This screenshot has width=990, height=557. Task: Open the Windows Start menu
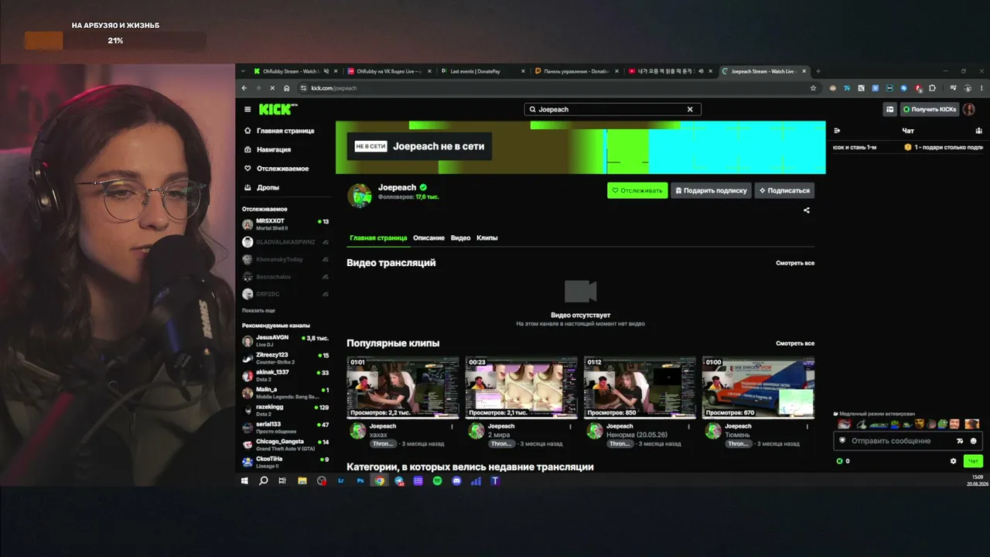coord(244,481)
